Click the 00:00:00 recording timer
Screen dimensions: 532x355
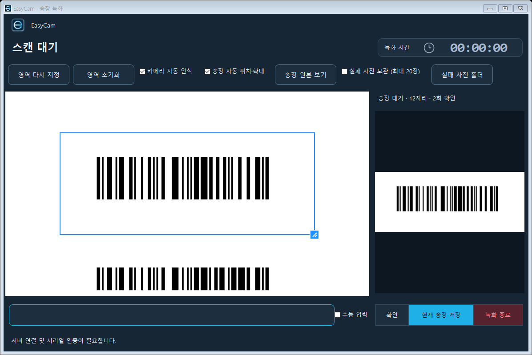[x=479, y=48]
